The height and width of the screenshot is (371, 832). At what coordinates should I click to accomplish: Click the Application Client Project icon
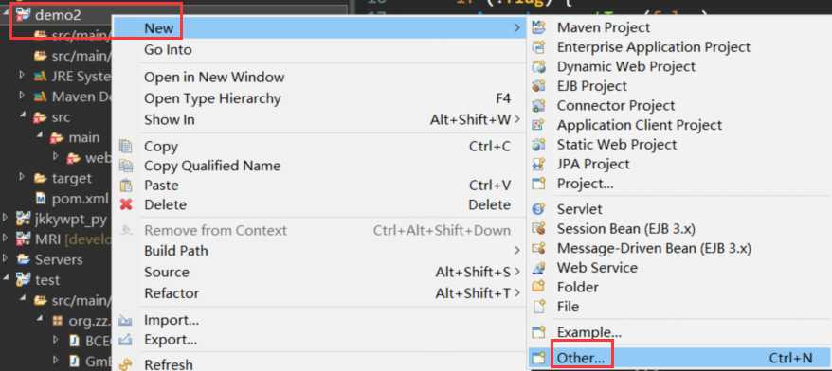(x=538, y=125)
